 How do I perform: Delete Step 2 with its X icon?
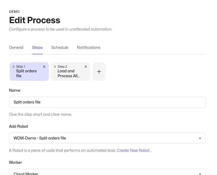pos(86,67)
